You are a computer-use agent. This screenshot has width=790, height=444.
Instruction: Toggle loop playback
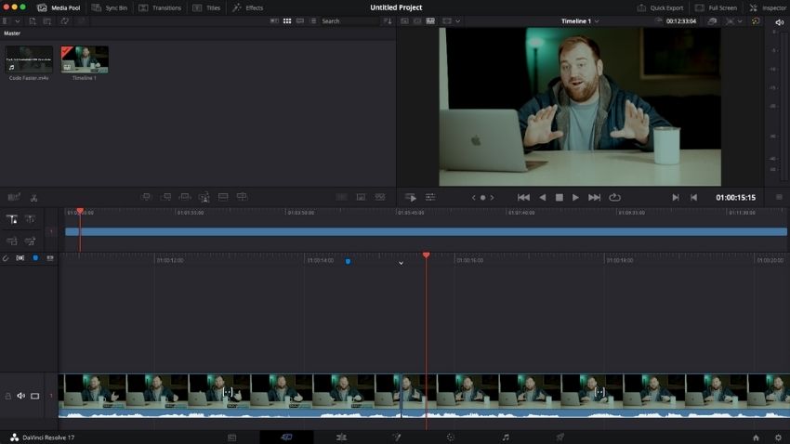614,198
